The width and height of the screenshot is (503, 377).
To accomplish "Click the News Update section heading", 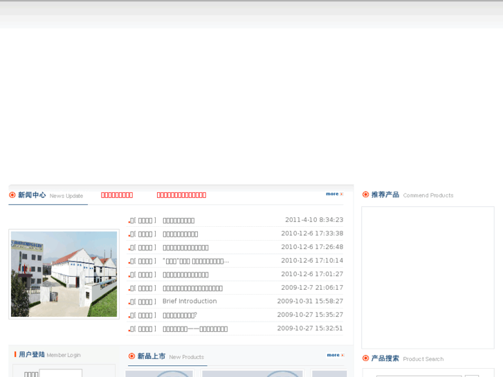I will (51, 195).
